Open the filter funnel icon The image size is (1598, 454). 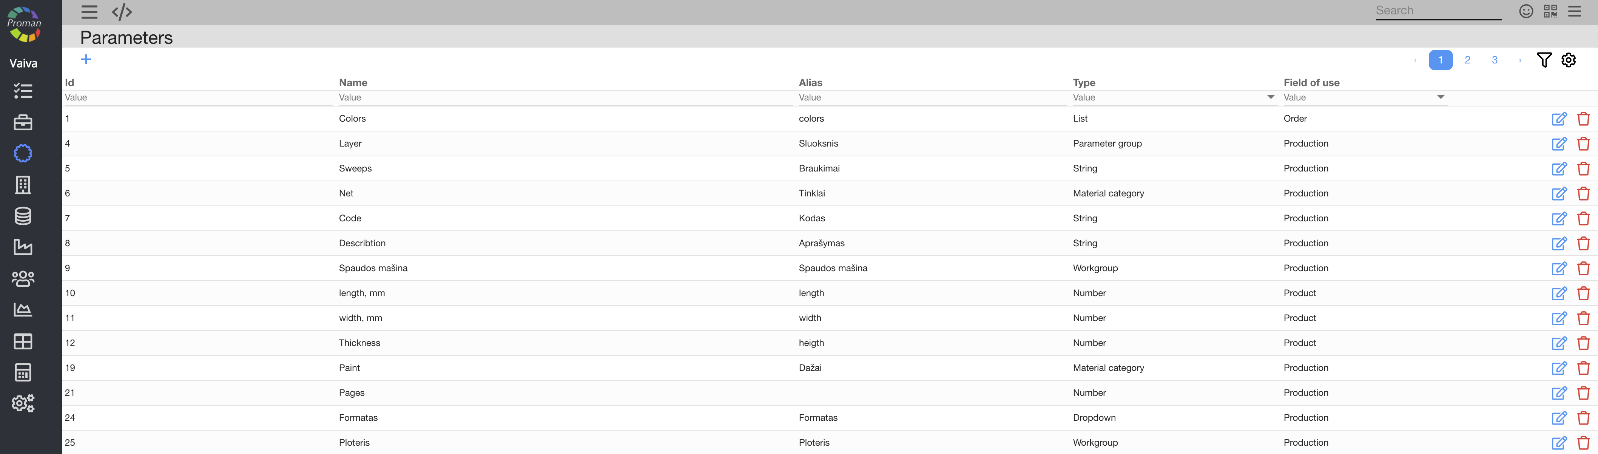[1544, 60]
